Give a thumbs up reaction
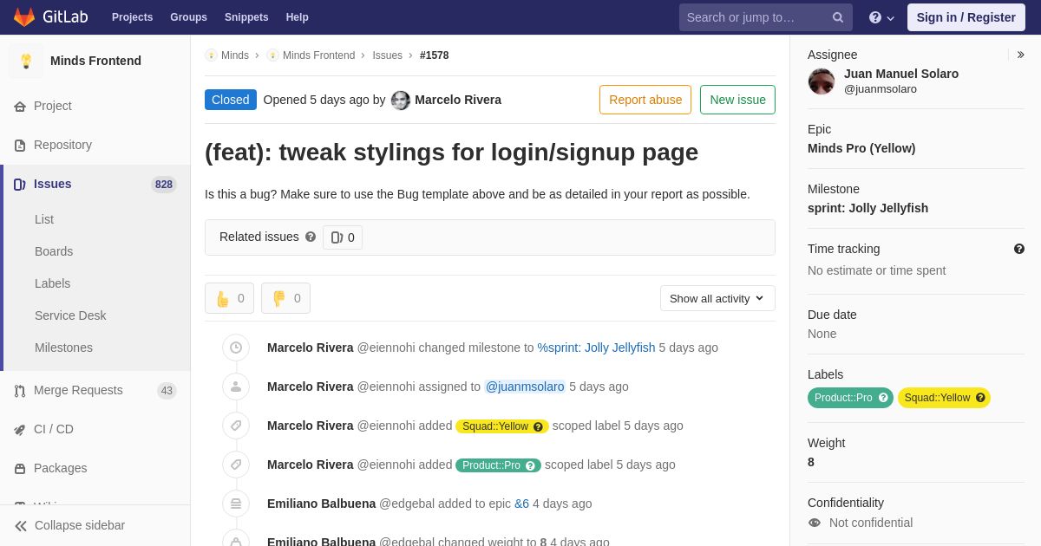The height and width of the screenshot is (546, 1041). [229, 298]
